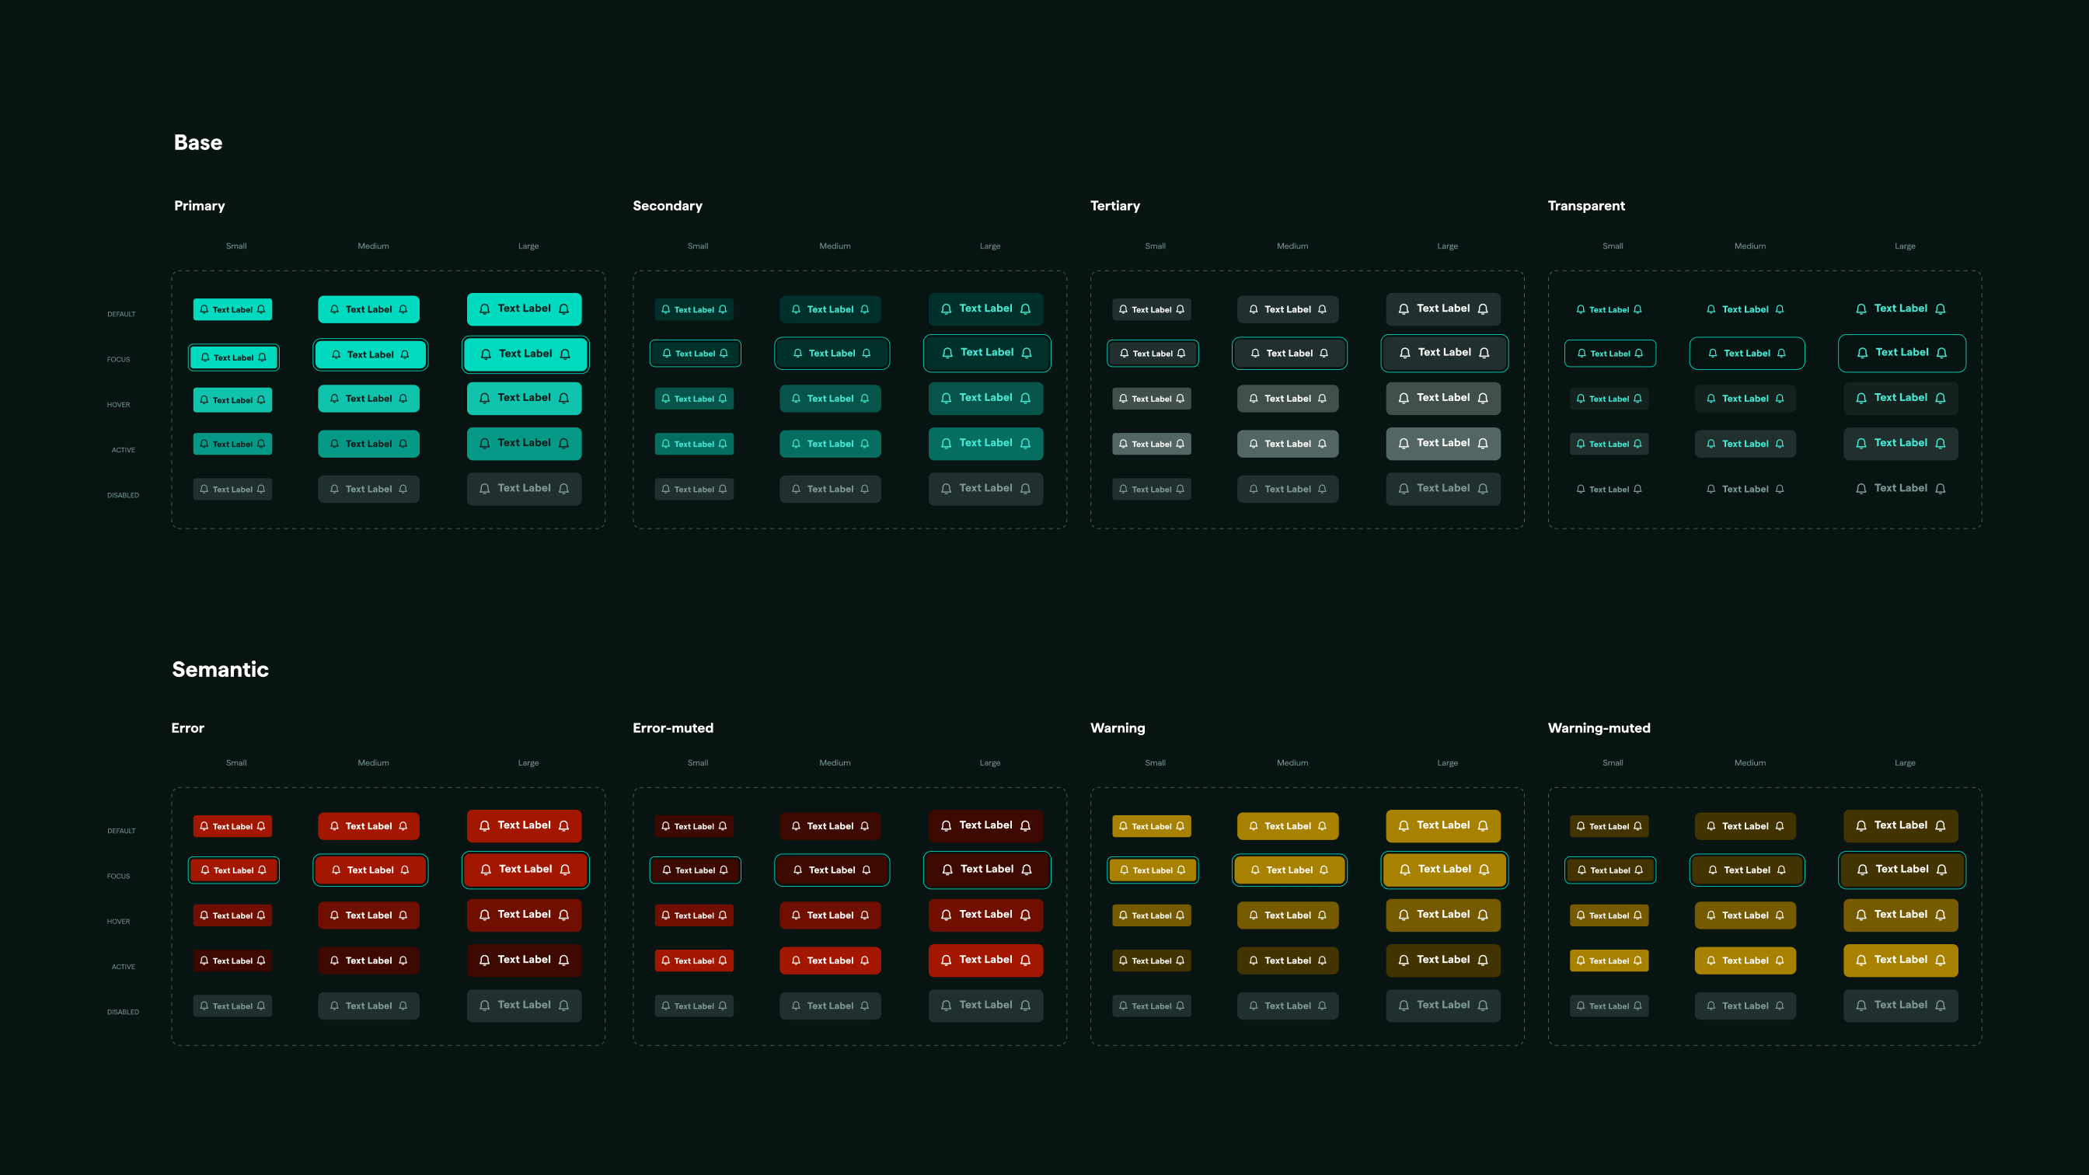Image resolution: width=2089 pixels, height=1175 pixels.
Task: Click the Tertiary small active Text Label button
Action: (x=1151, y=444)
